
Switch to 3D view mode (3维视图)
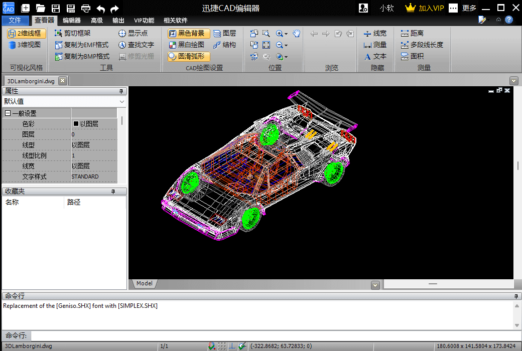(25, 45)
